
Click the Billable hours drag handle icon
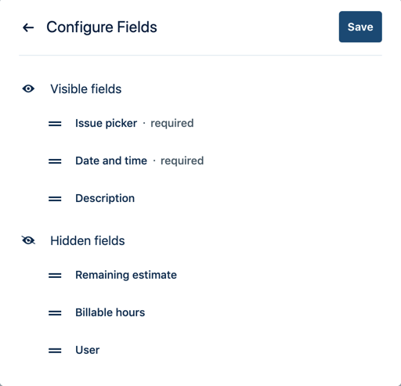pyautogui.click(x=55, y=312)
